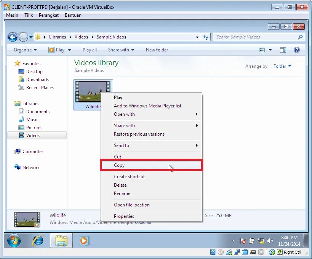Select Videos library in sidebar
Screen dimensions: 312x259
click(37, 136)
